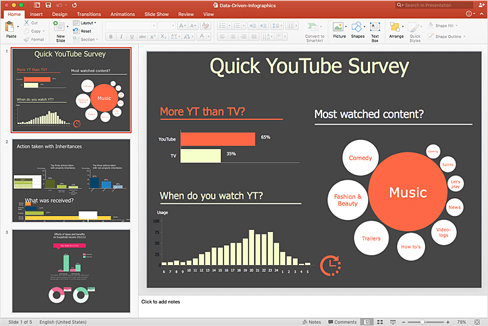Click the Arrange icon
The height and width of the screenshot is (326, 488).
pos(395,27)
